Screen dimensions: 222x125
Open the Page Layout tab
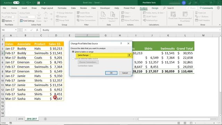47,8
